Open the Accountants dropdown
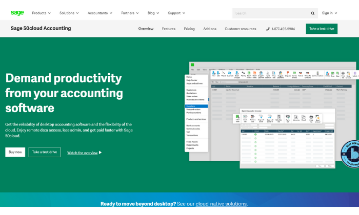Screen dimensions: 359x215 click(x=100, y=13)
